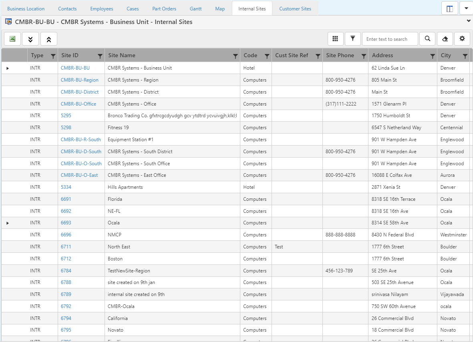Click the magnifier search icon

(x=427, y=39)
